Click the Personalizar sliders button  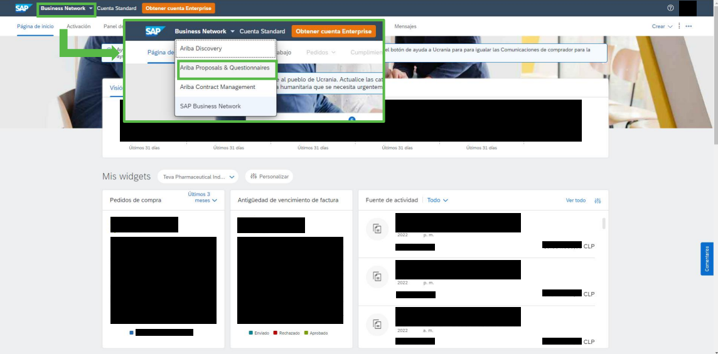(269, 177)
